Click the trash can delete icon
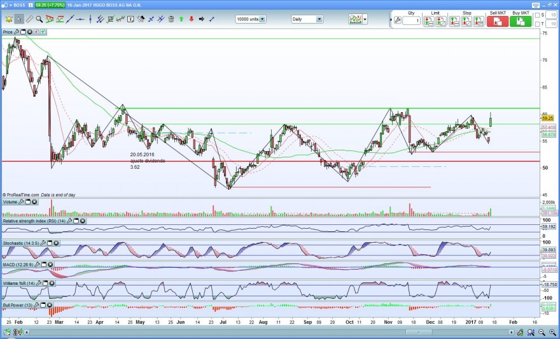The width and height of the screenshot is (560, 339). coord(171,19)
